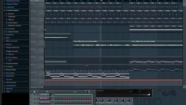The width and height of the screenshot is (186, 105).
Task: Mute playlist Track 1
Action: tap(43, 8)
